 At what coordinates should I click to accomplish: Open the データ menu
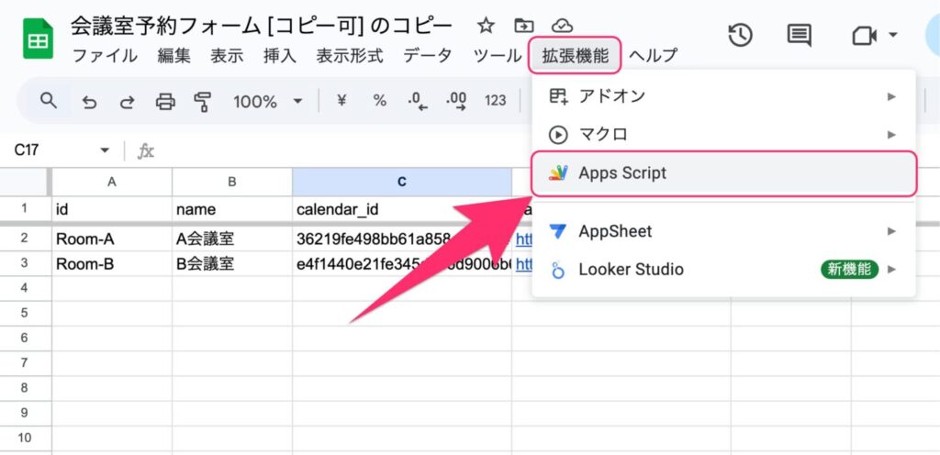(427, 56)
